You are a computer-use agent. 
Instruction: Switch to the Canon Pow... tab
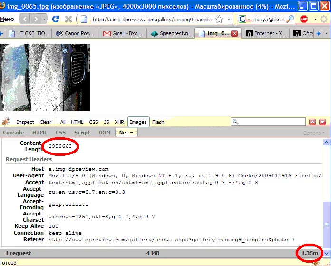[x=75, y=33]
